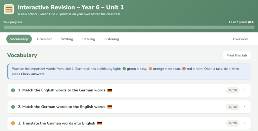Switch to the Writing tab

(67, 39)
